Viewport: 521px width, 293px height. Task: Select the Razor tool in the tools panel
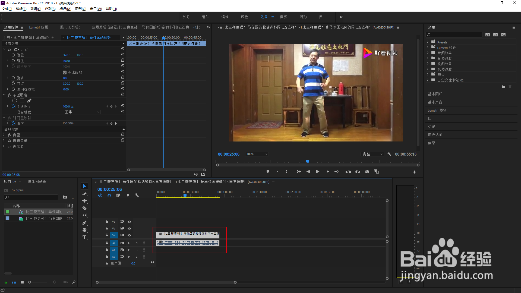click(x=84, y=208)
